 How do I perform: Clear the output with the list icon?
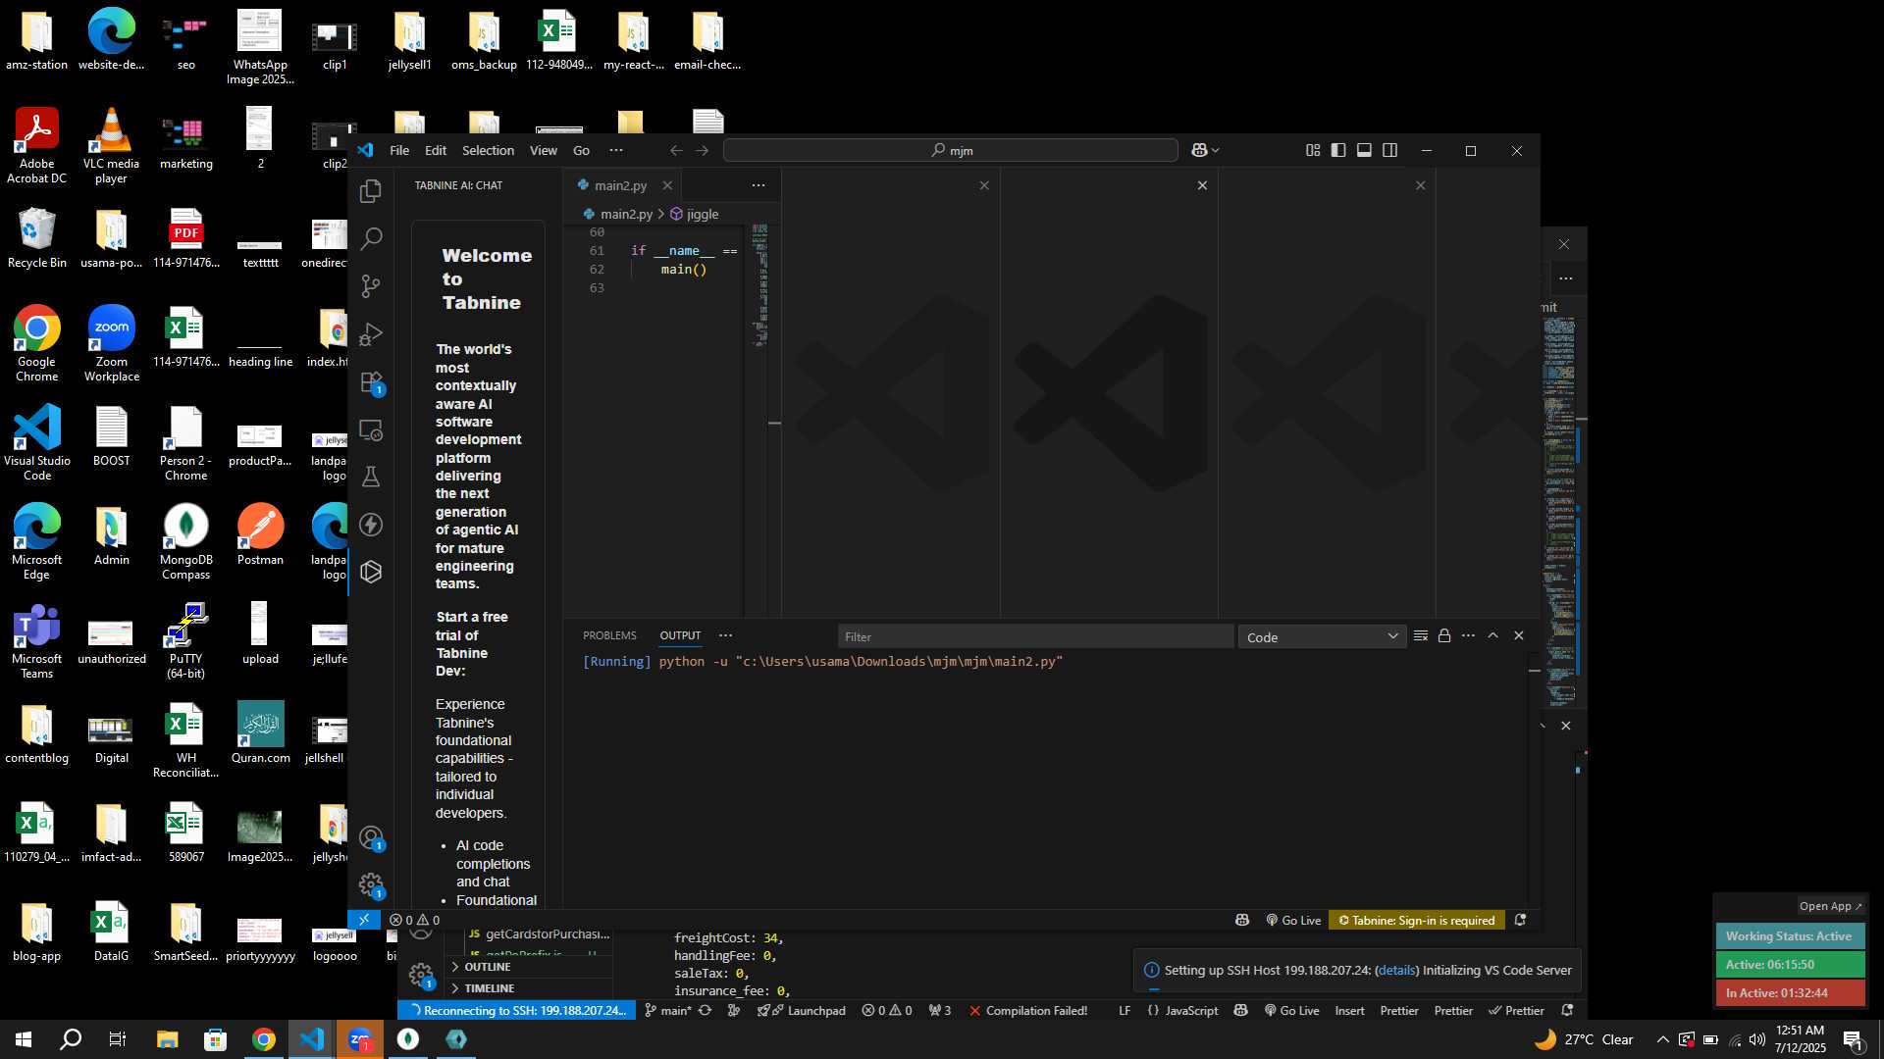(x=1420, y=635)
